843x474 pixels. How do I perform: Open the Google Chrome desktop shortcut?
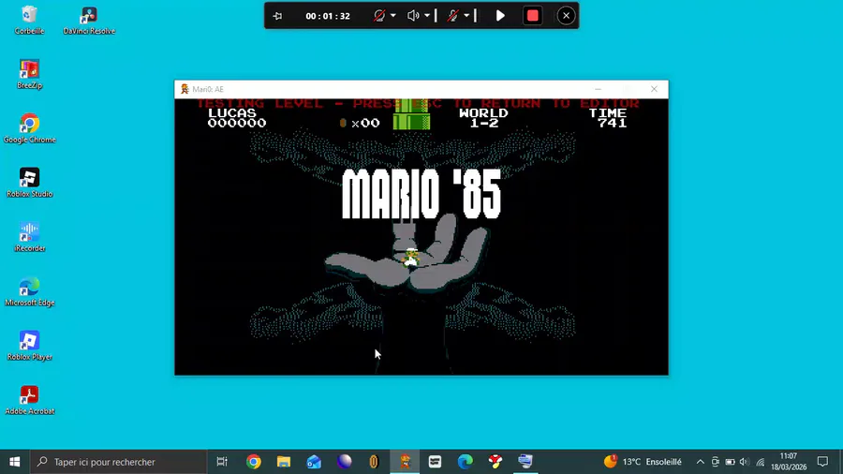click(x=30, y=129)
